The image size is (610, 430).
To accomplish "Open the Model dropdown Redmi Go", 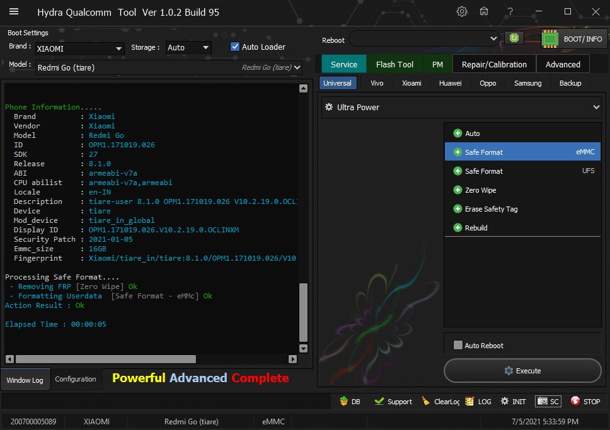I will (170, 67).
